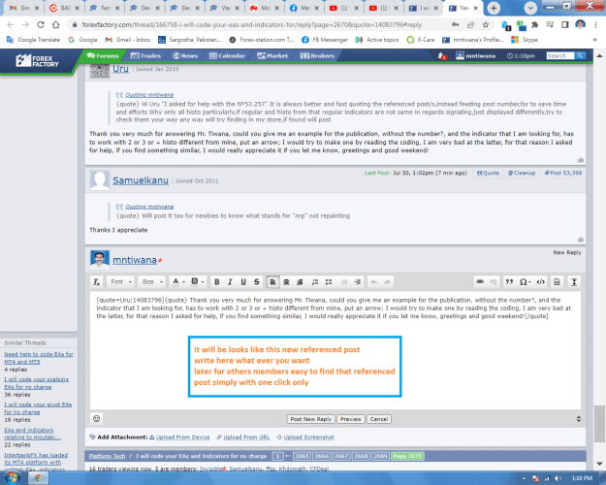
Task: Click Preview button
Action: pyautogui.click(x=351, y=419)
